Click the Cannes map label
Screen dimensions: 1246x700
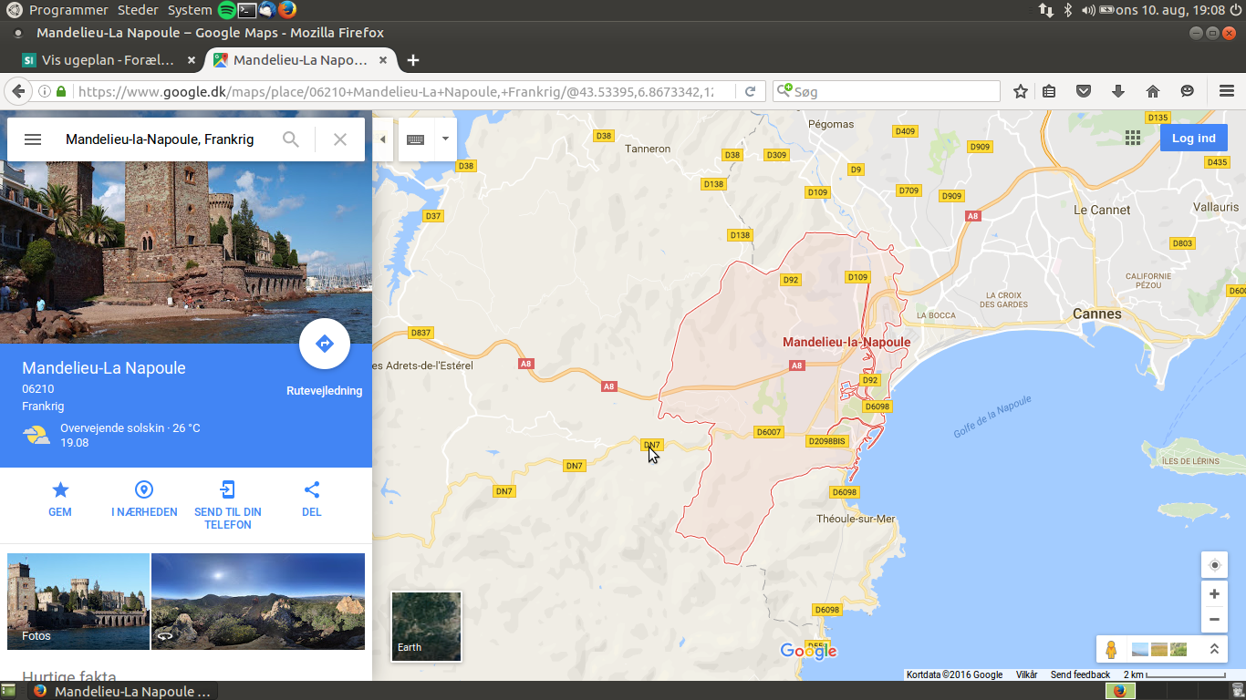click(x=1097, y=314)
